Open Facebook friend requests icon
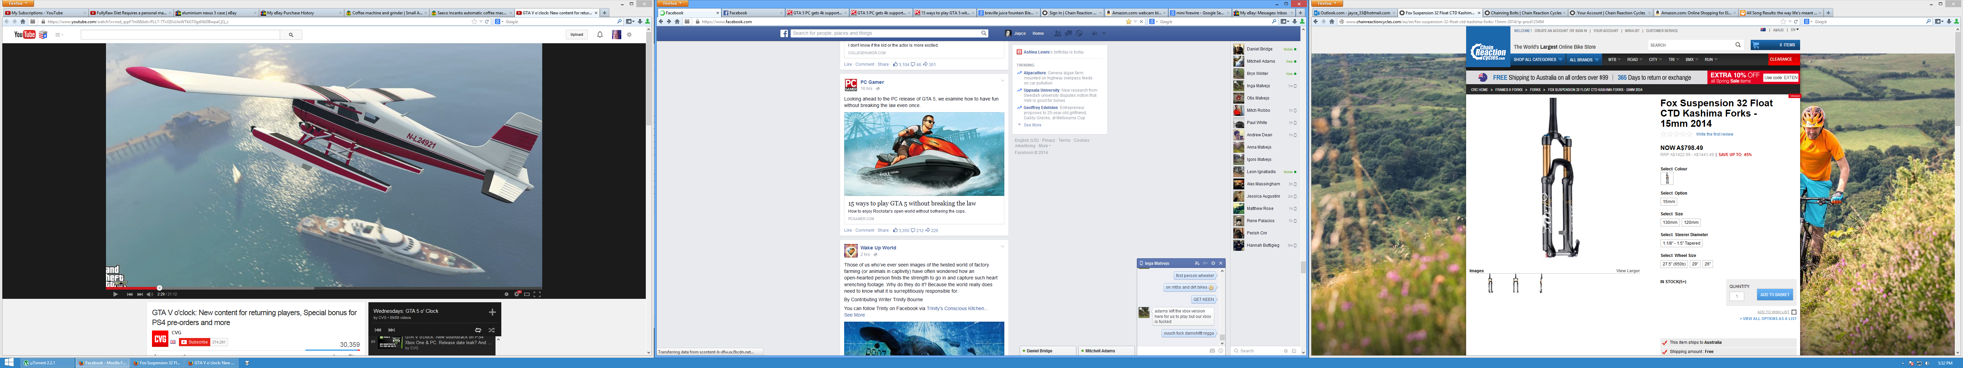Image resolution: width=1963 pixels, height=368 pixels. point(1059,33)
